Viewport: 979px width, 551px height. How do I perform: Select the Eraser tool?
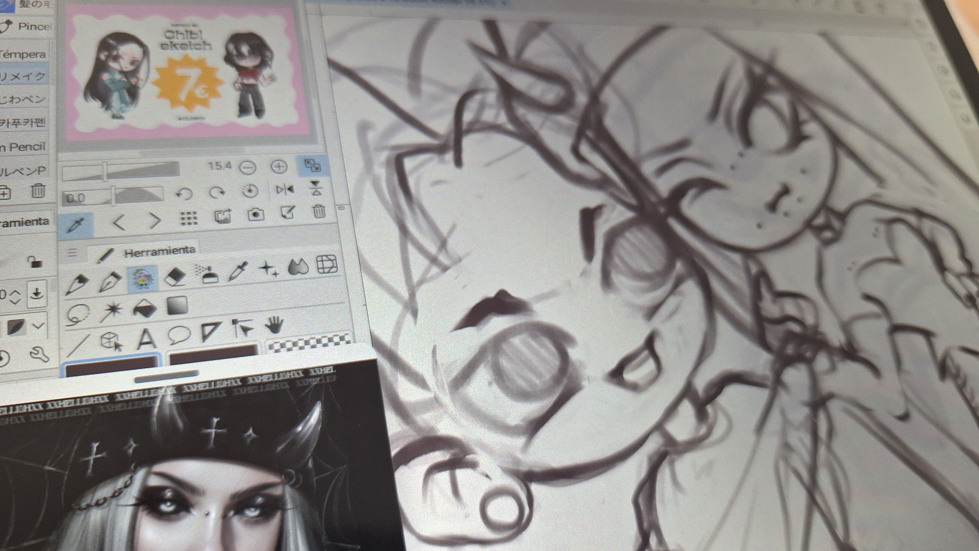(175, 277)
